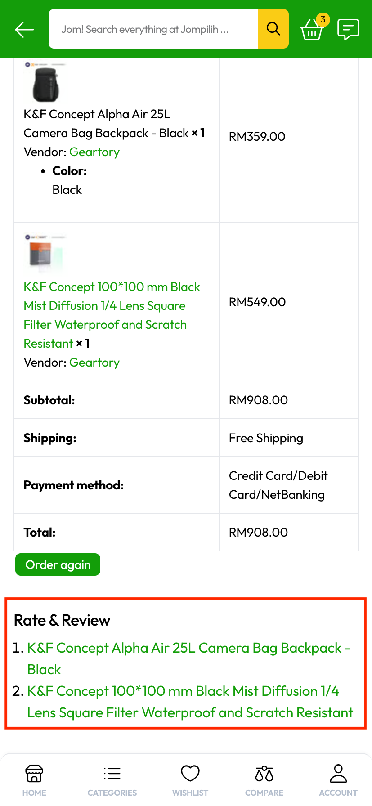This screenshot has height=806, width=372.
Task: Open Geartory vendor link under lens filter item
Action: coord(94,363)
